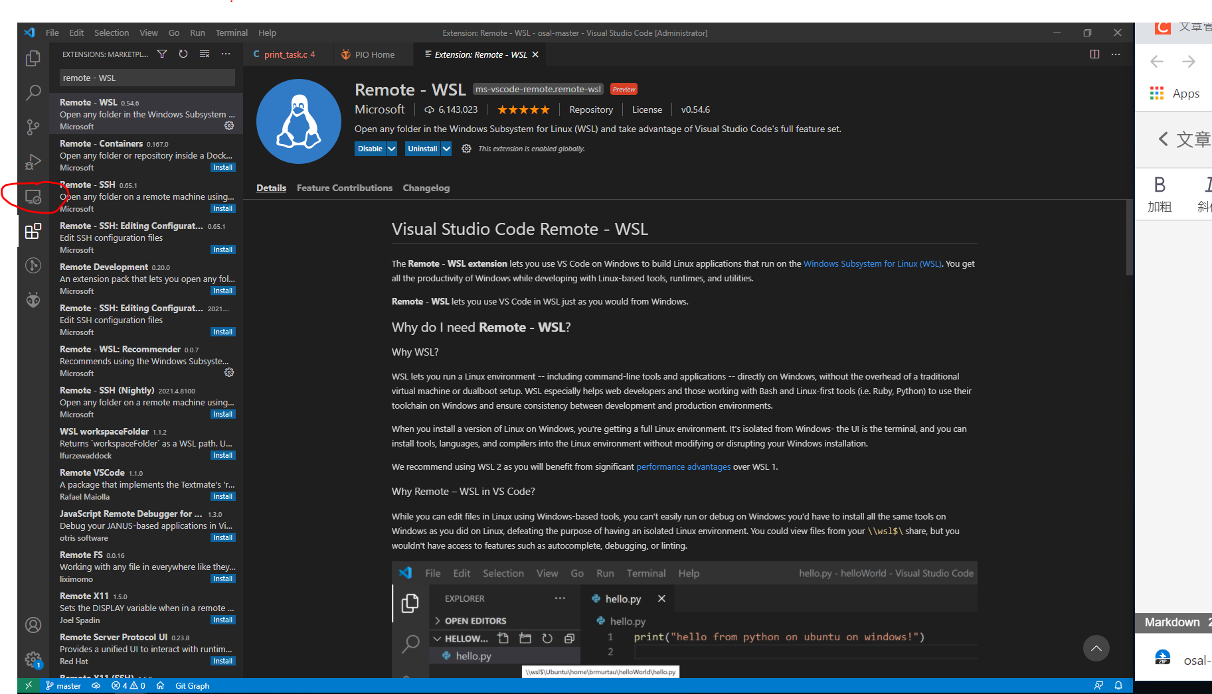Image resolution: width=1212 pixels, height=694 pixels.
Task: Select WSL workspaceFolder in the extension list
Action: click(146, 443)
